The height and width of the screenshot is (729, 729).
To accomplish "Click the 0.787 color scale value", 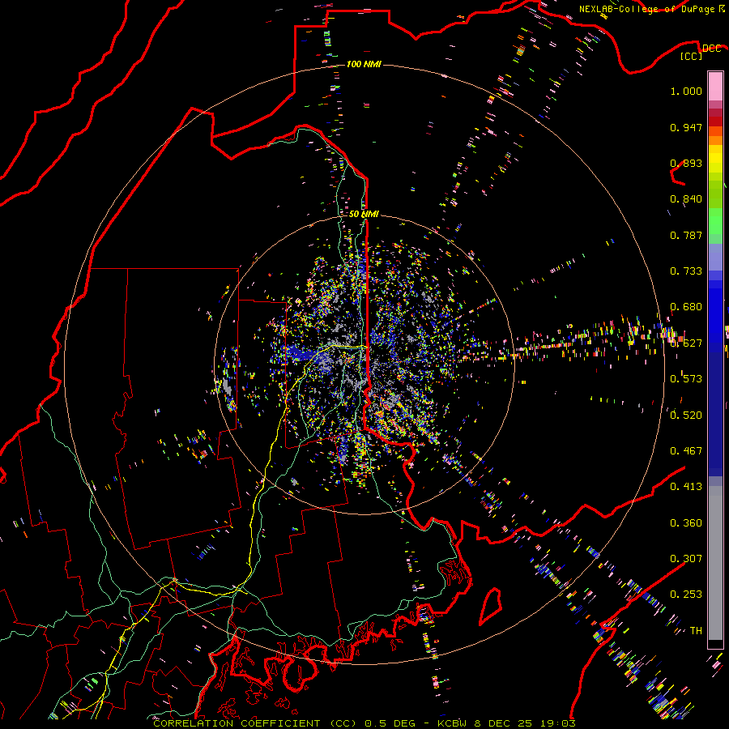I will tap(686, 235).
